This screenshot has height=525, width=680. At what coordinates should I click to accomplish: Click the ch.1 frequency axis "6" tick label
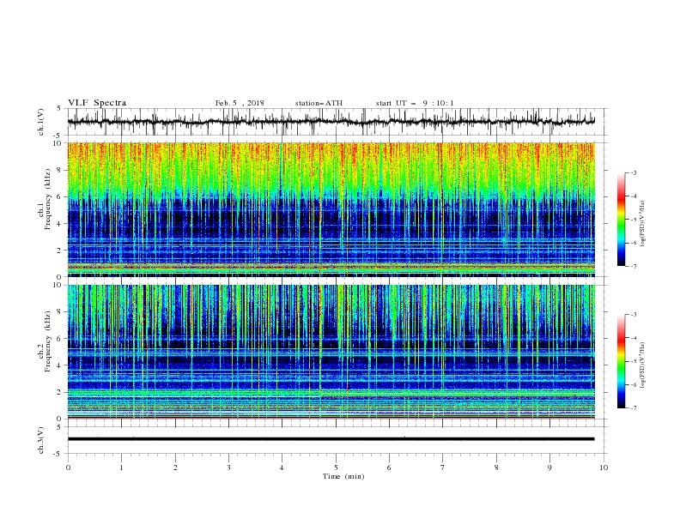[61, 196]
